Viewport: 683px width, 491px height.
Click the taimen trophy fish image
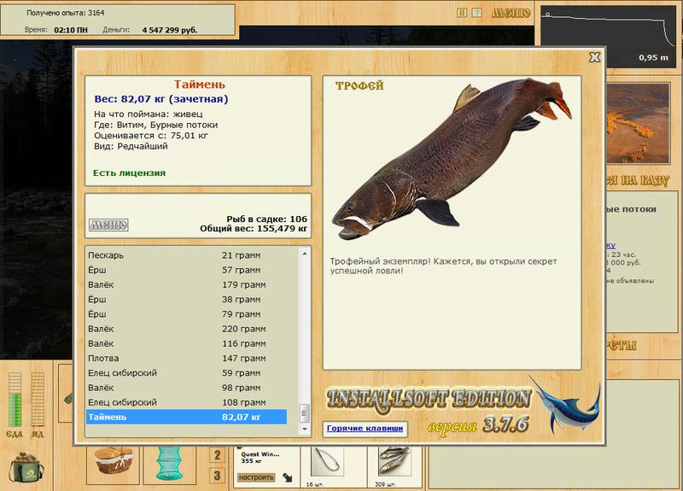(452, 159)
